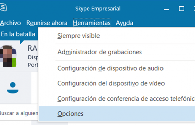Viewport: 195px width, 125px height.
Task: Click the pixelated profile picture
Action: point(8,56)
